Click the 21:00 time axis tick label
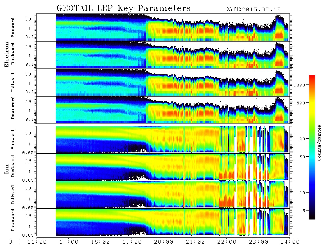321x247 pixels. coord(195,242)
